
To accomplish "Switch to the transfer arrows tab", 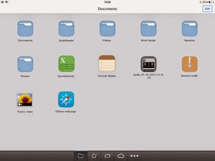I will (107, 156).
